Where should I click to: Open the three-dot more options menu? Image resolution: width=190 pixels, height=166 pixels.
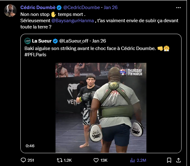pyautogui.click(x=178, y=7)
